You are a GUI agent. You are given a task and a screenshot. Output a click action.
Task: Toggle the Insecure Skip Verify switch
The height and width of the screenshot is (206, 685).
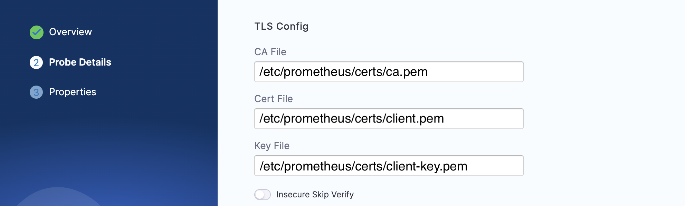(x=263, y=195)
